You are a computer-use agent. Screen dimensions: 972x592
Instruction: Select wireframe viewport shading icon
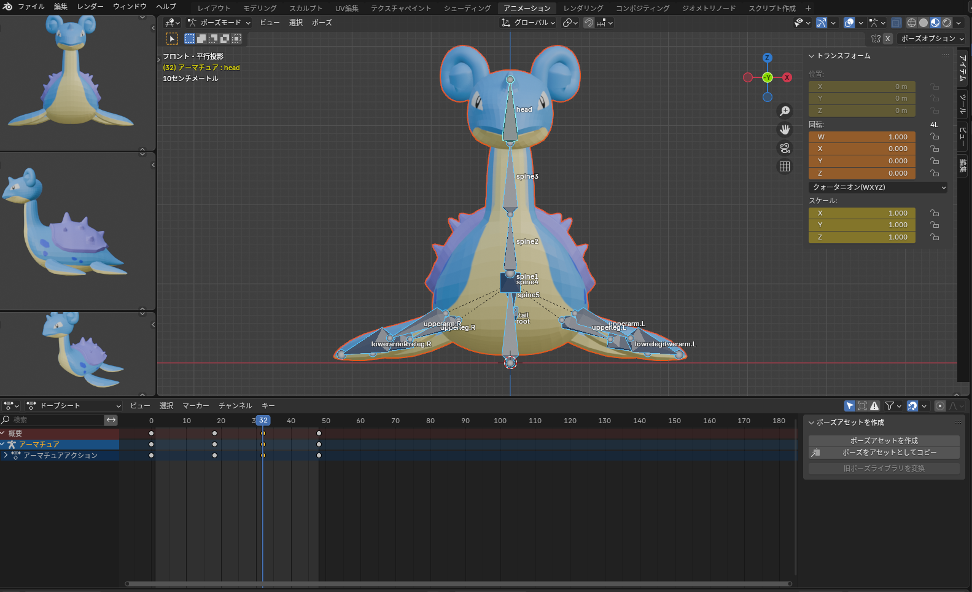pos(911,23)
